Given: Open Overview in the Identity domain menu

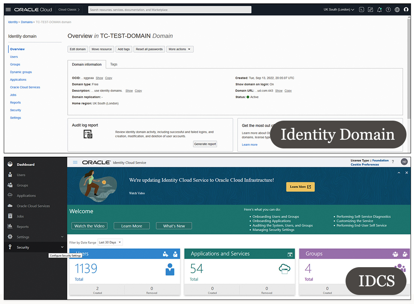Looking at the screenshot, I should point(17,49).
